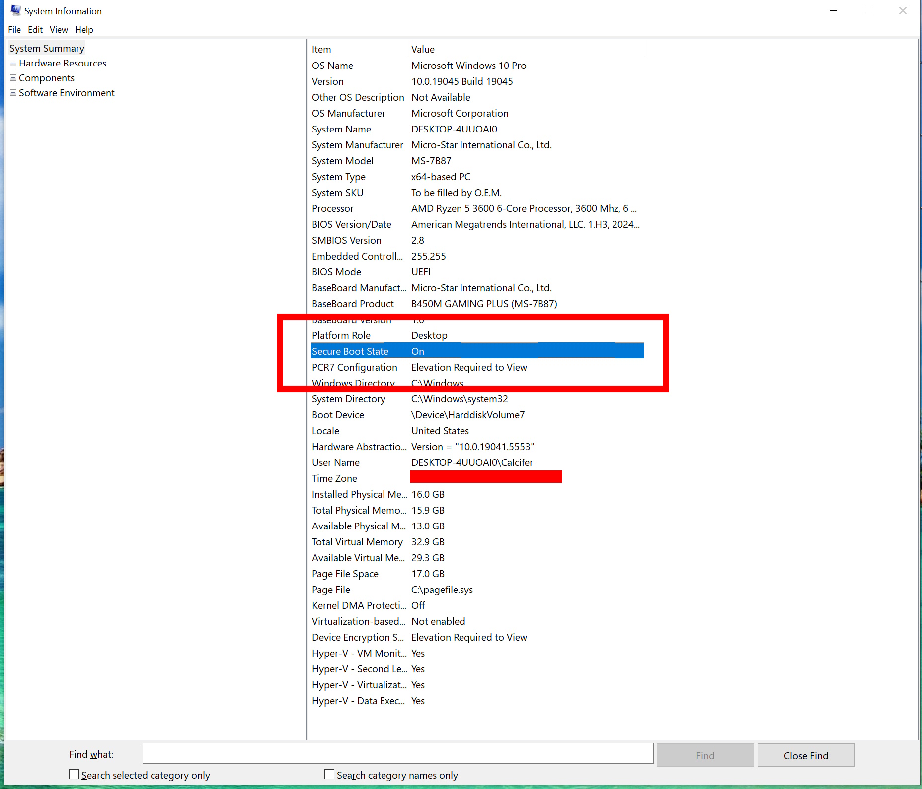Viewport: 922px width, 789px height.
Task: Select the User Name row
Action: pyautogui.click(x=477, y=462)
